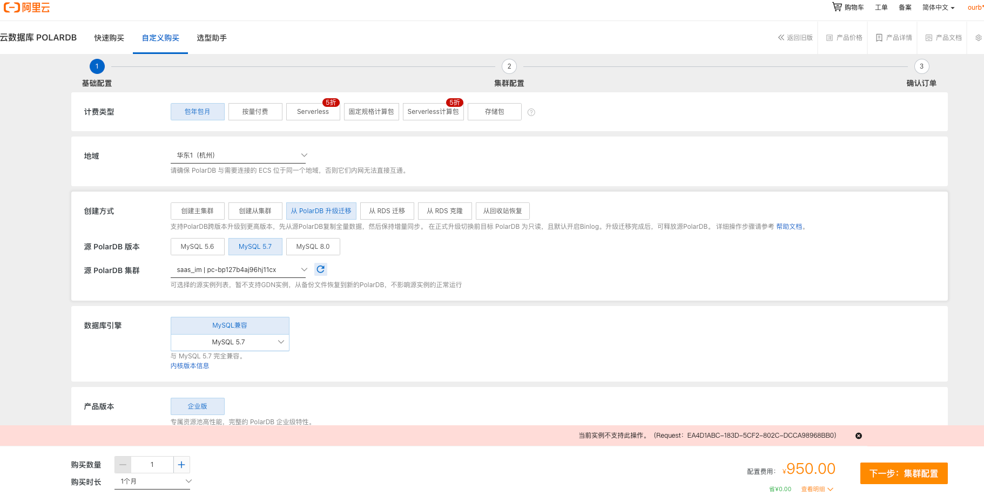Screen dimensions: 984x496
Task: Select Serverless计算包 billing option
Action: click(433, 112)
